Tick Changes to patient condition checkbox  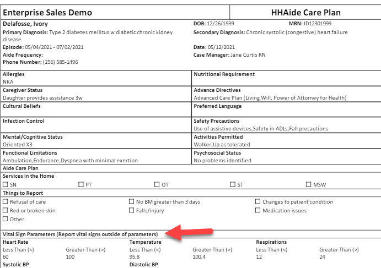tap(258, 201)
